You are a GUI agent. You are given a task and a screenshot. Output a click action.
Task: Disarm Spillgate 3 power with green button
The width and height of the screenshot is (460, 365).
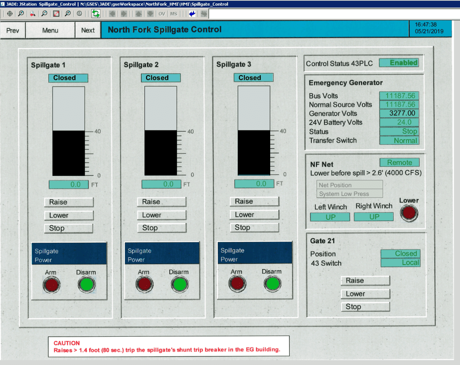272,284
